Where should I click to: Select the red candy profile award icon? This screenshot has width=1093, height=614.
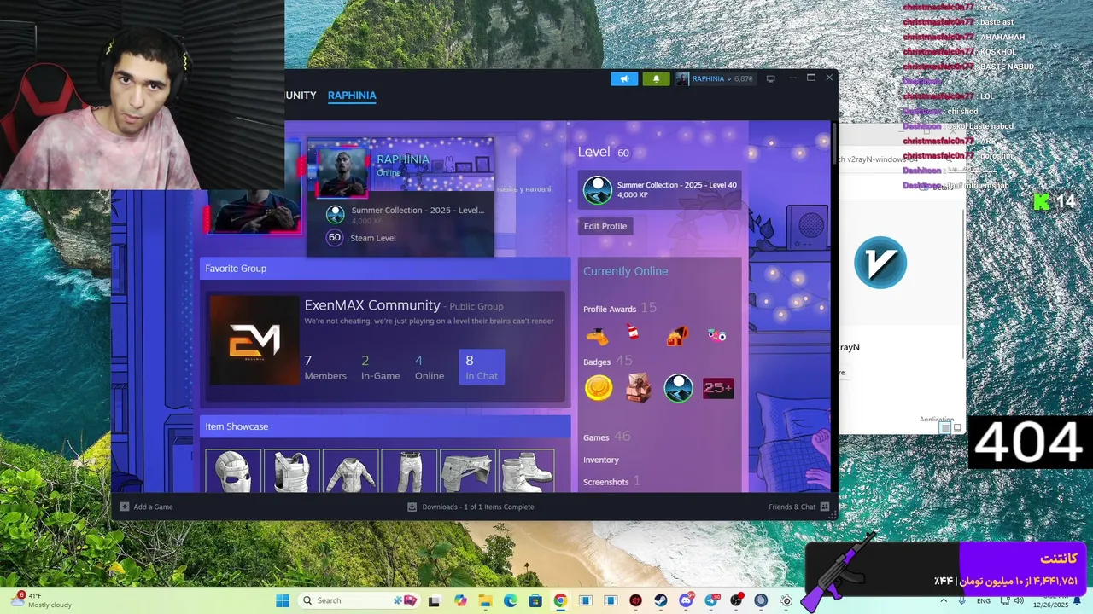(633, 333)
